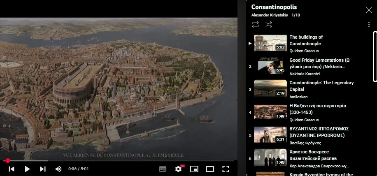Image resolution: width=377 pixels, height=176 pixels.
Task: Click channel name Nektaria Karantzi
Action: click(x=305, y=74)
